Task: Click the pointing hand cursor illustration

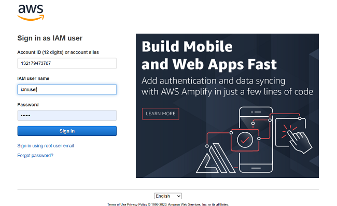Action: (x=297, y=139)
